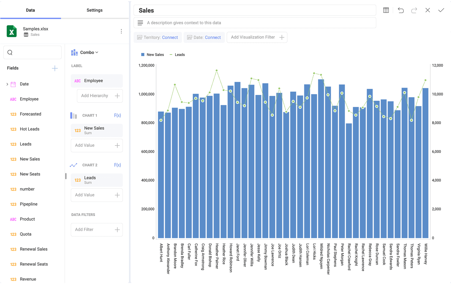Confirm visualization with the checkmark icon
451x291 pixels.
click(441, 10)
